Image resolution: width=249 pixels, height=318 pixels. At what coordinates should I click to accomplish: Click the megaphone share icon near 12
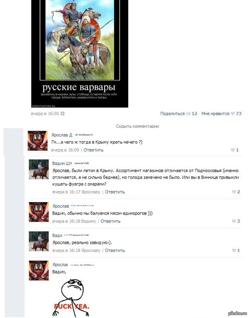tap(188, 114)
